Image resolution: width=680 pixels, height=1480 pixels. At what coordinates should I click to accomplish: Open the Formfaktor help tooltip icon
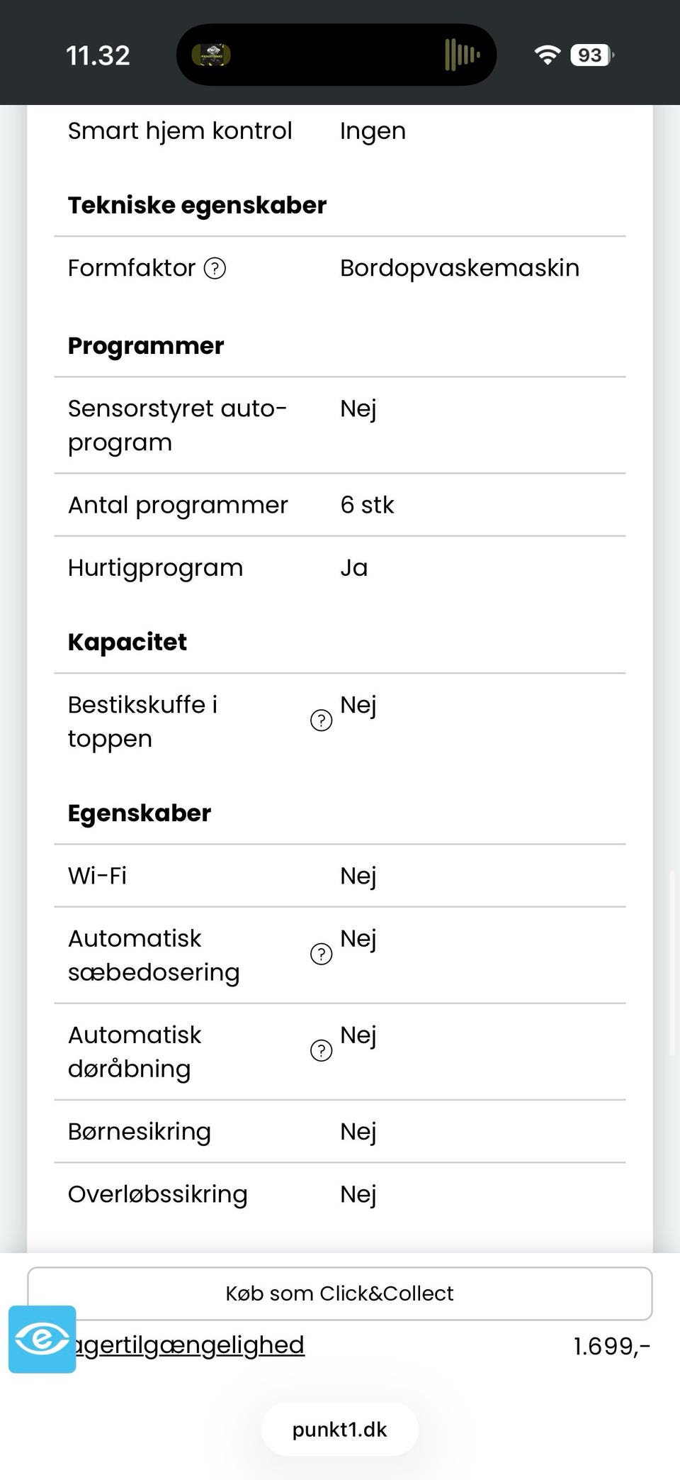215,268
